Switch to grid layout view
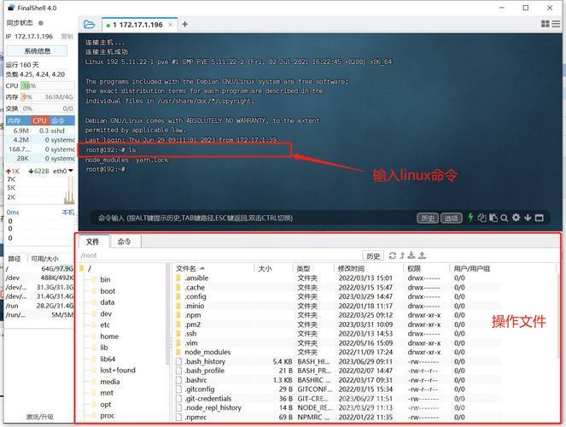This screenshot has height=427, width=566. (545, 24)
